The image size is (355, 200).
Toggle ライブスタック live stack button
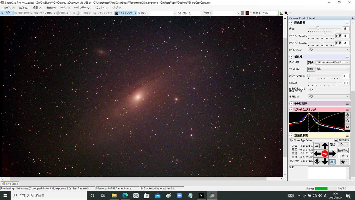coord(125,13)
